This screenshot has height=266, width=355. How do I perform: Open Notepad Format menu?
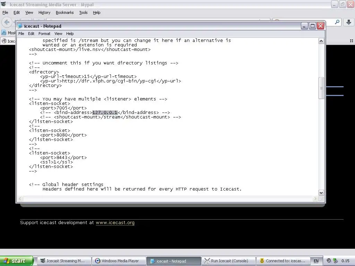[44, 34]
